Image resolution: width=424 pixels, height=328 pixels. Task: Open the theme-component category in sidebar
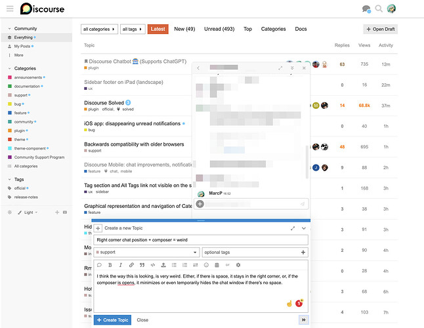[x=30, y=148]
